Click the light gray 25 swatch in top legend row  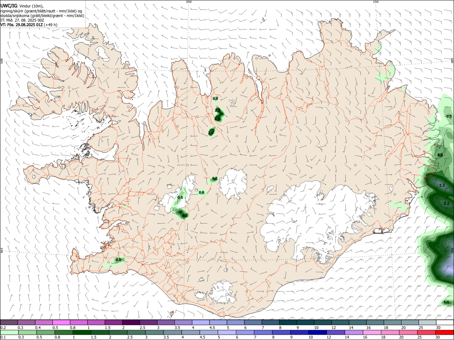click(427, 323)
